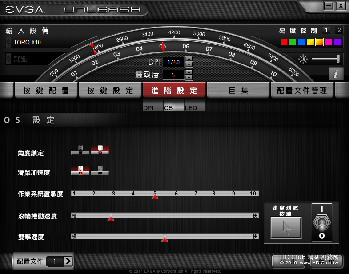
Task: Click the speed test cursor button
Action: coord(286,227)
